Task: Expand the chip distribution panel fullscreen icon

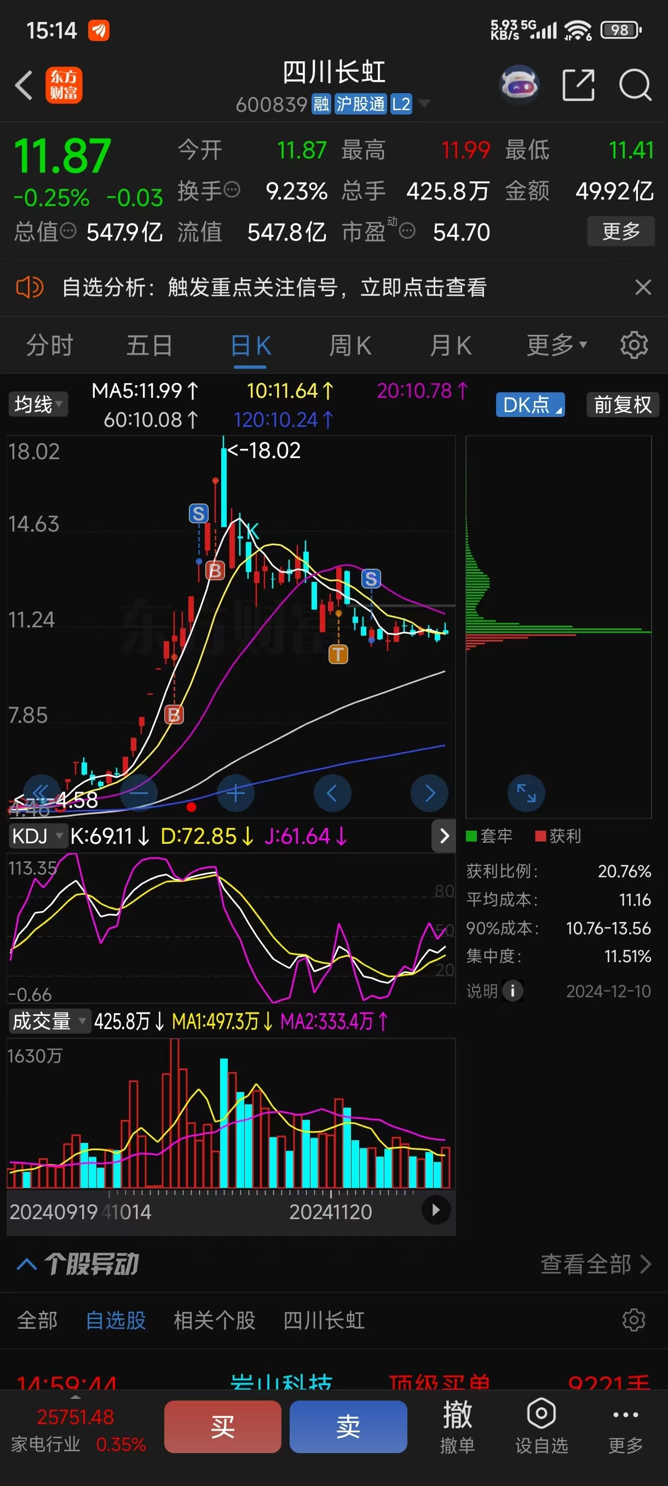Action: [526, 793]
